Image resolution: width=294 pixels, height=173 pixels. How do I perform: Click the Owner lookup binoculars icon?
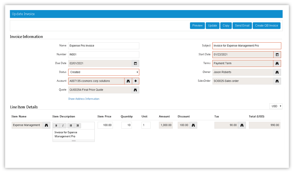coord(277,72)
